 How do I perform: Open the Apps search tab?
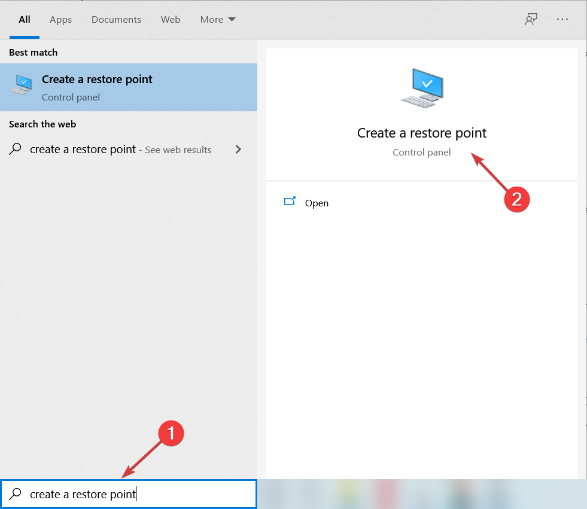(60, 20)
